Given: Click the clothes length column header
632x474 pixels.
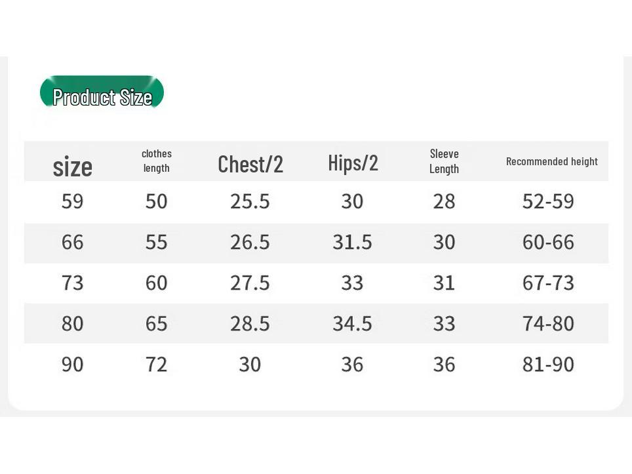Looking at the screenshot, I should tap(157, 161).
